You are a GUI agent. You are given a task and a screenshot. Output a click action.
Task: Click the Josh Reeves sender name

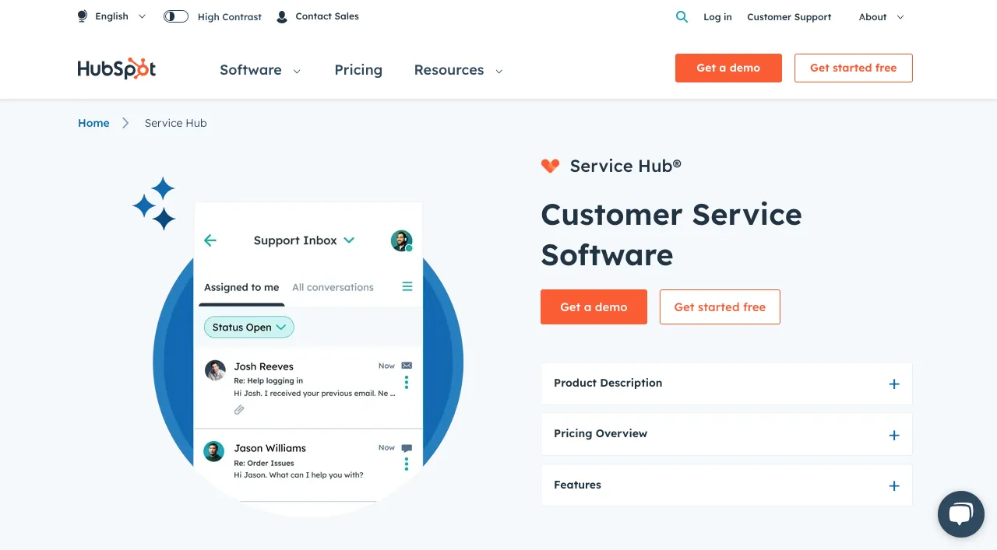point(264,366)
